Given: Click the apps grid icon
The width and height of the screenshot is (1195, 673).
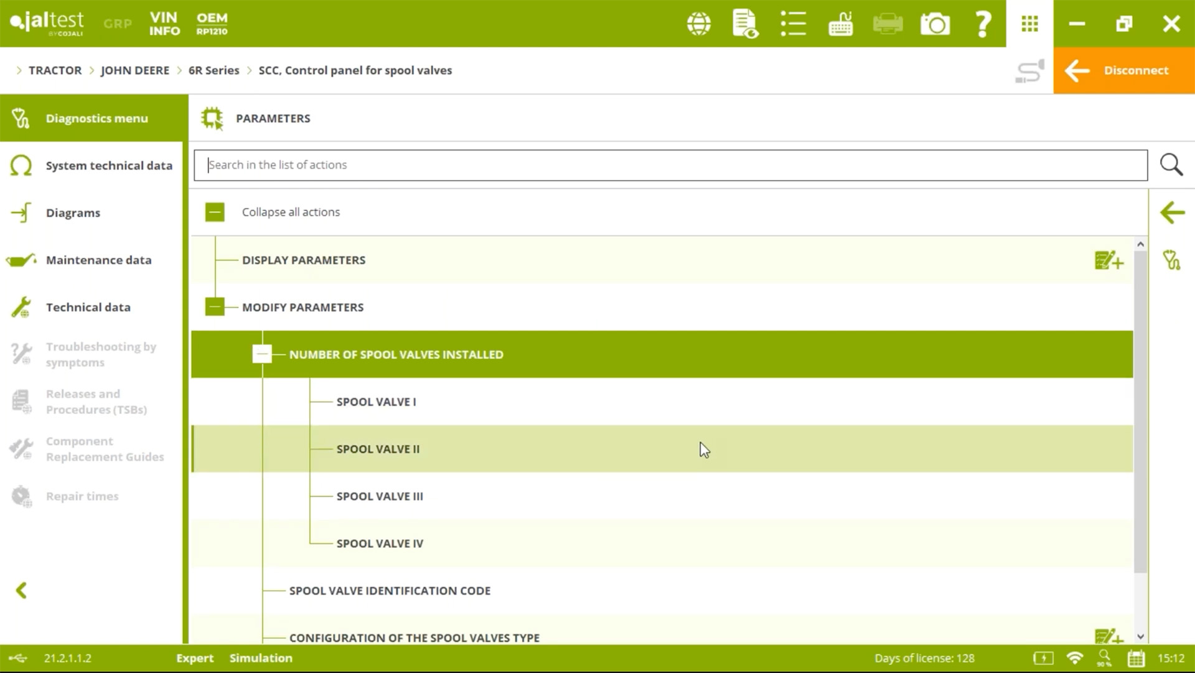Looking at the screenshot, I should (1029, 24).
